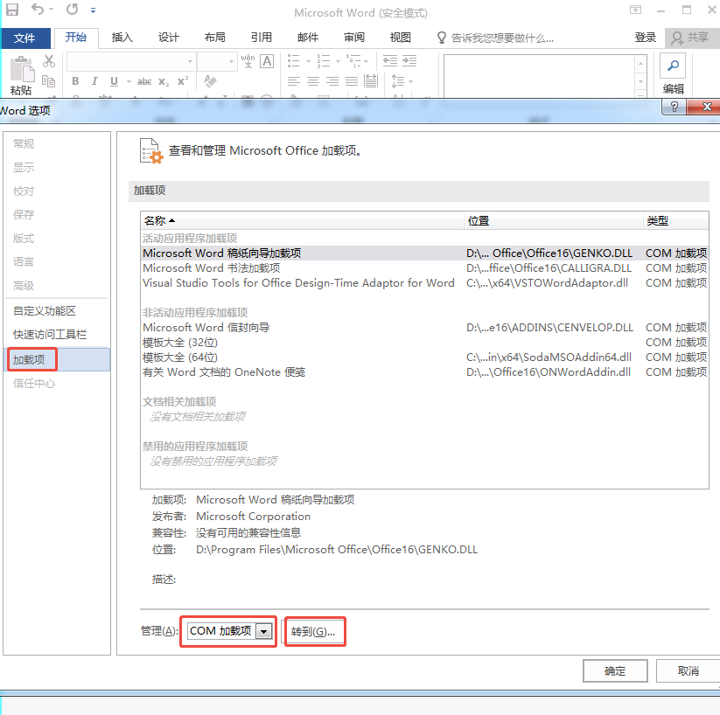Click Align Right icon
The width and height of the screenshot is (720, 715).
pyautogui.click(x=332, y=81)
